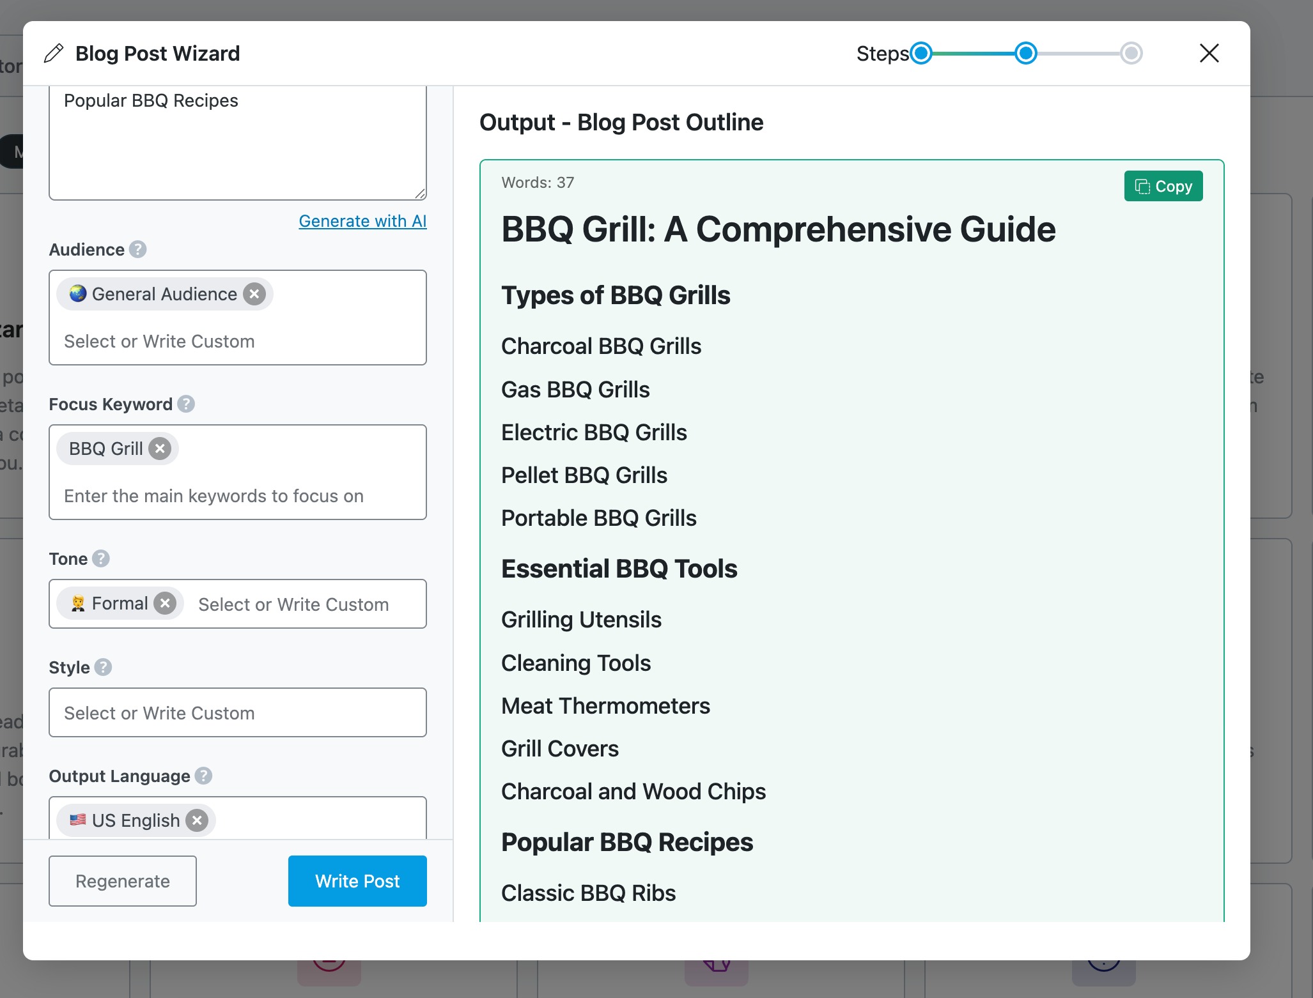Remove the Formal tone tag
This screenshot has width=1313, height=998.
click(x=165, y=603)
